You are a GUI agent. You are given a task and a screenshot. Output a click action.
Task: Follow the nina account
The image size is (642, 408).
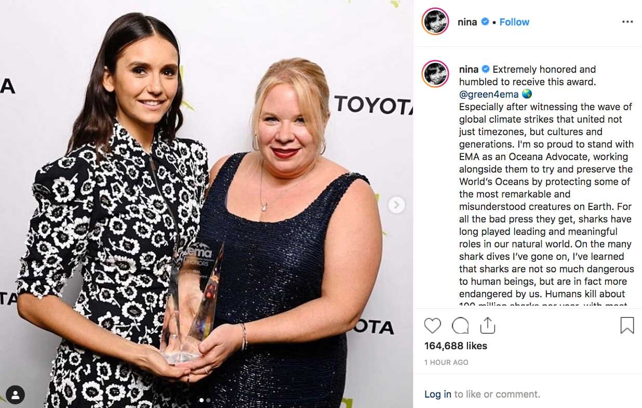pyautogui.click(x=514, y=22)
